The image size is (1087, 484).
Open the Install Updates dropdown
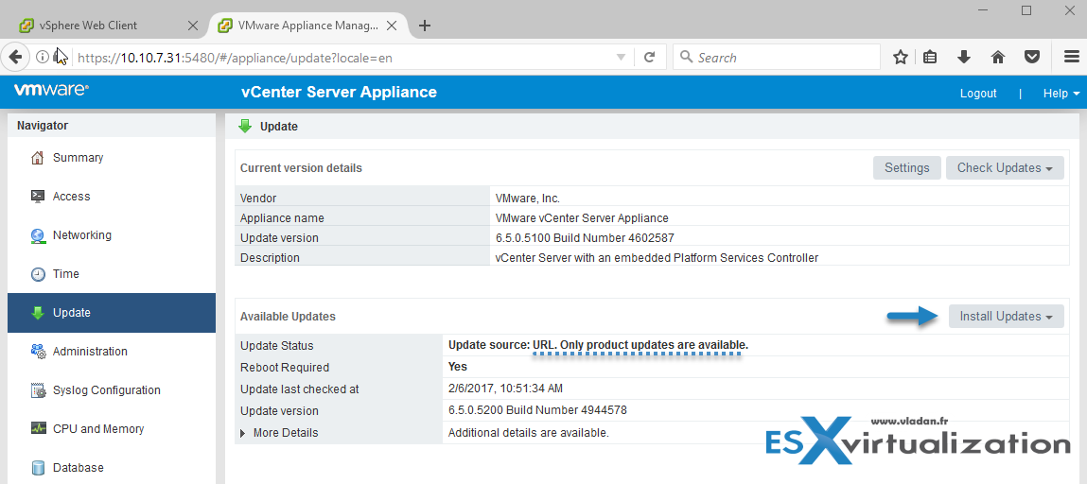[1006, 317]
